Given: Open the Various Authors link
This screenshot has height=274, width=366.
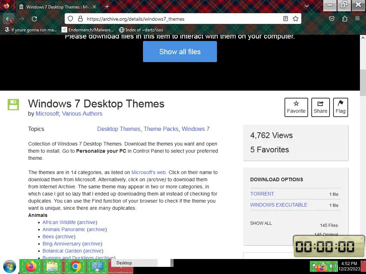Looking at the screenshot, I should (x=82, y=114).
